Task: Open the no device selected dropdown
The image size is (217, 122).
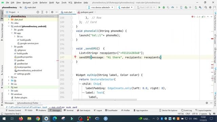Action: coord(101,7)
